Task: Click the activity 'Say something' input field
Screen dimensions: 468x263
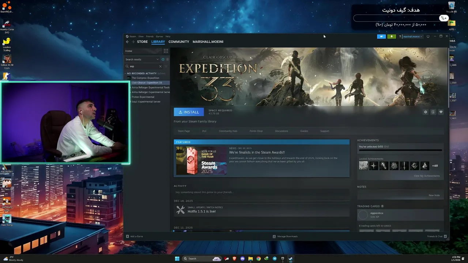Action: click(x=261, y=192)
